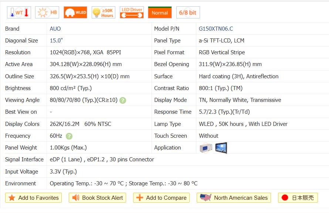Click the North American Sales button
The image size is (329, 213).
point(234,198)
